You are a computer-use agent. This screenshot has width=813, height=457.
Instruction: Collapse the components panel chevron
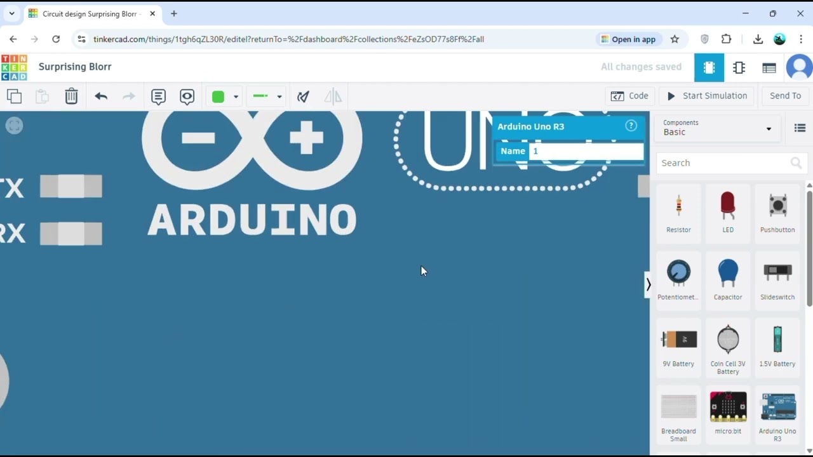point(648,284)
